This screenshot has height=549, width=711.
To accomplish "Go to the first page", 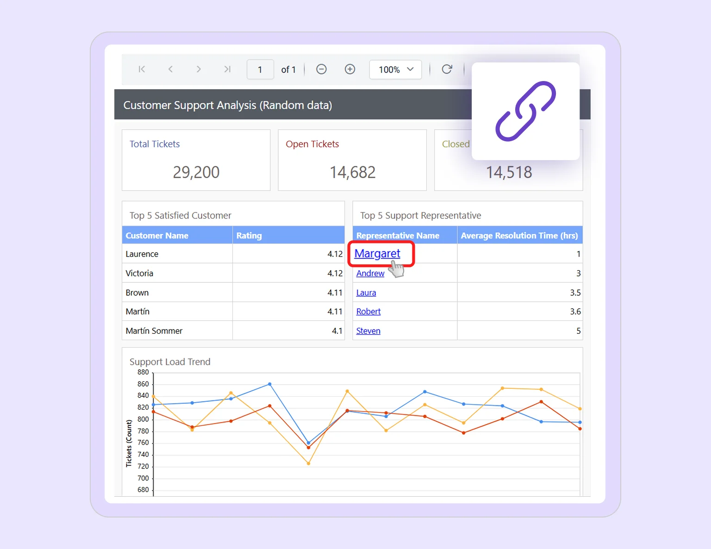I will (142, 69).
